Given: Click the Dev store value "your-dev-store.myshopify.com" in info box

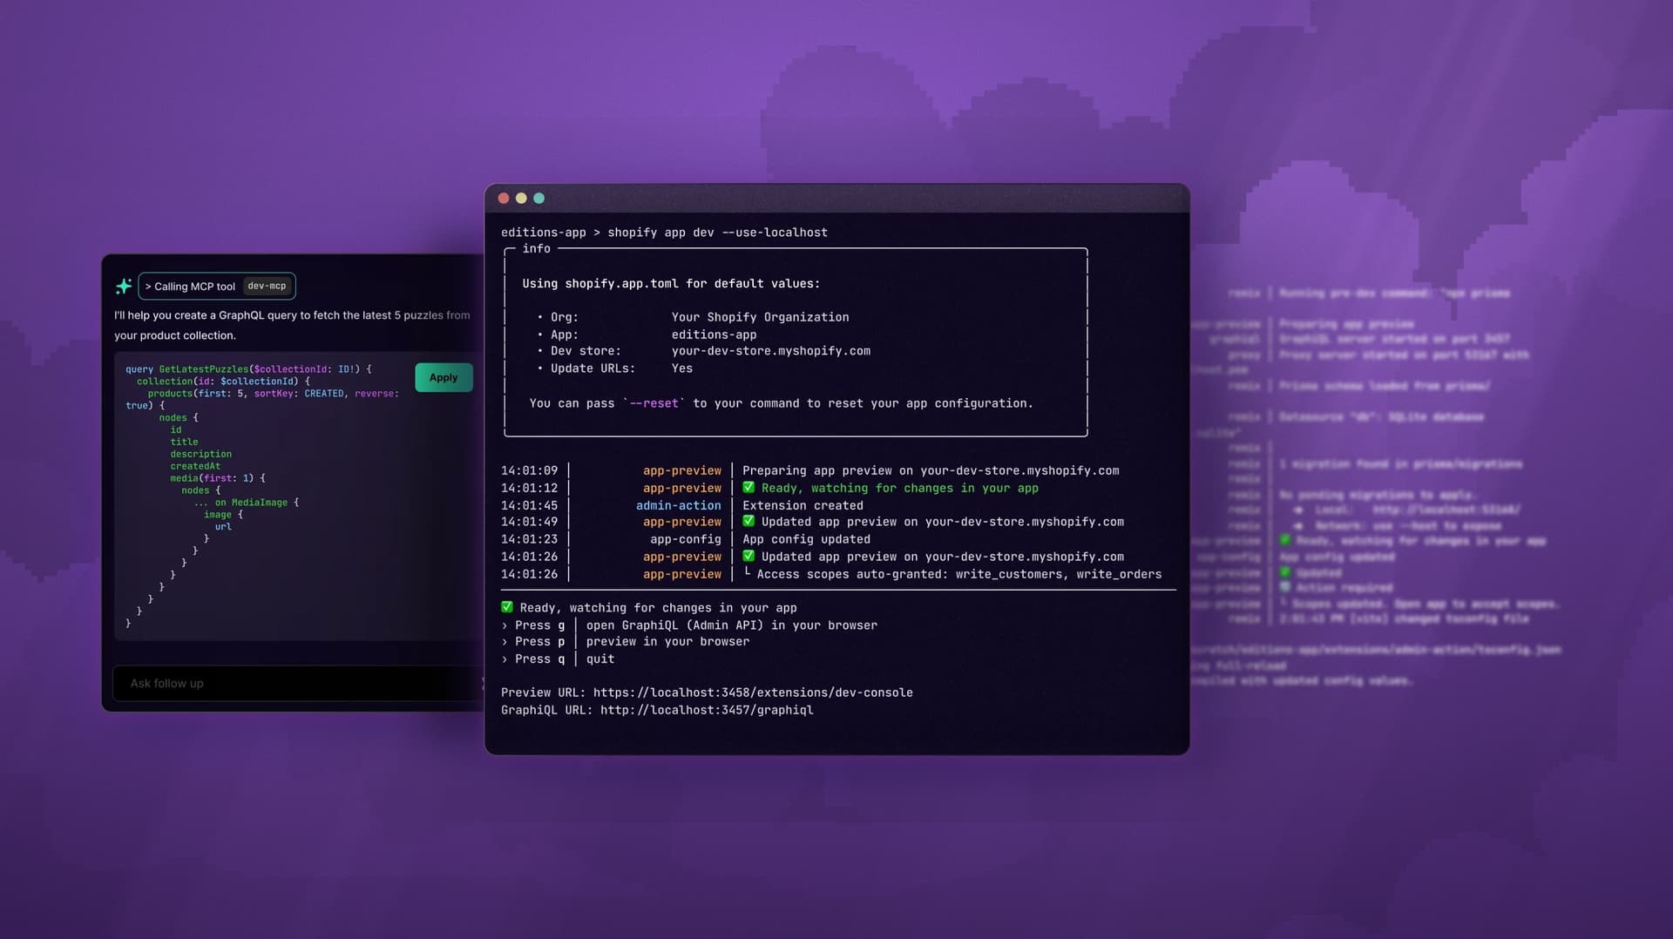Looking at the screenshot, I should (771, 351).
